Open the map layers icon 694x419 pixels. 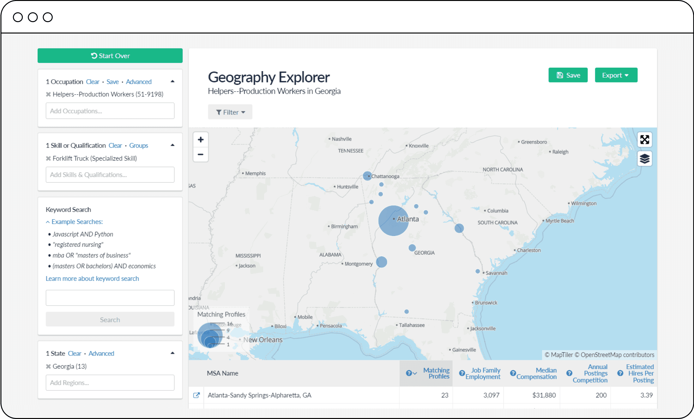[x=644, y=159]
